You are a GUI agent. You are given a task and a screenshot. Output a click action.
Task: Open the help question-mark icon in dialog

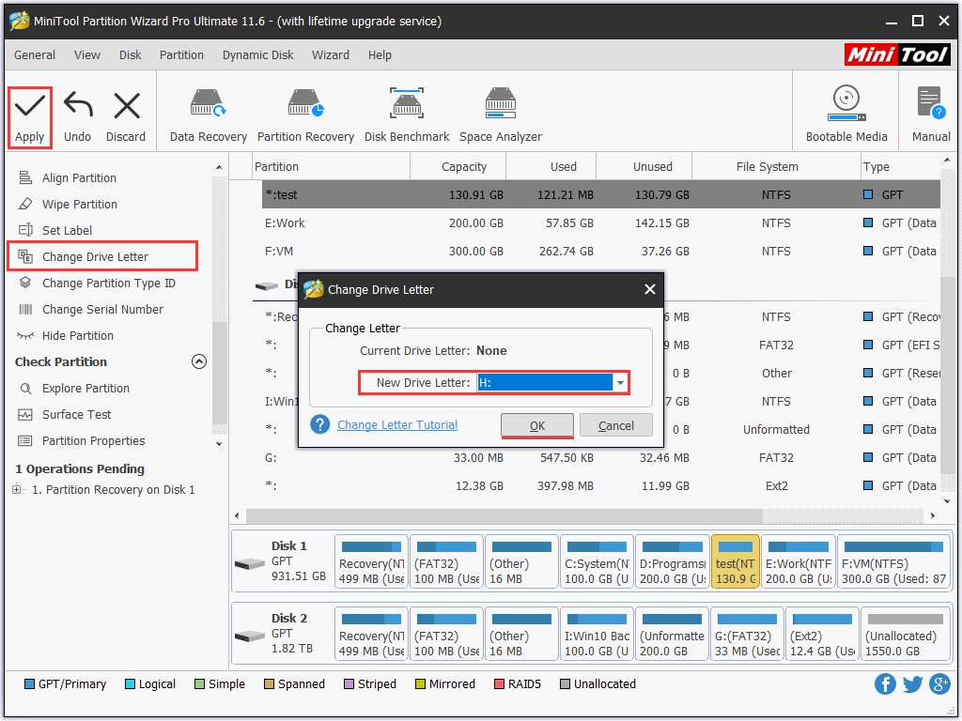click(x=319, y=424)
